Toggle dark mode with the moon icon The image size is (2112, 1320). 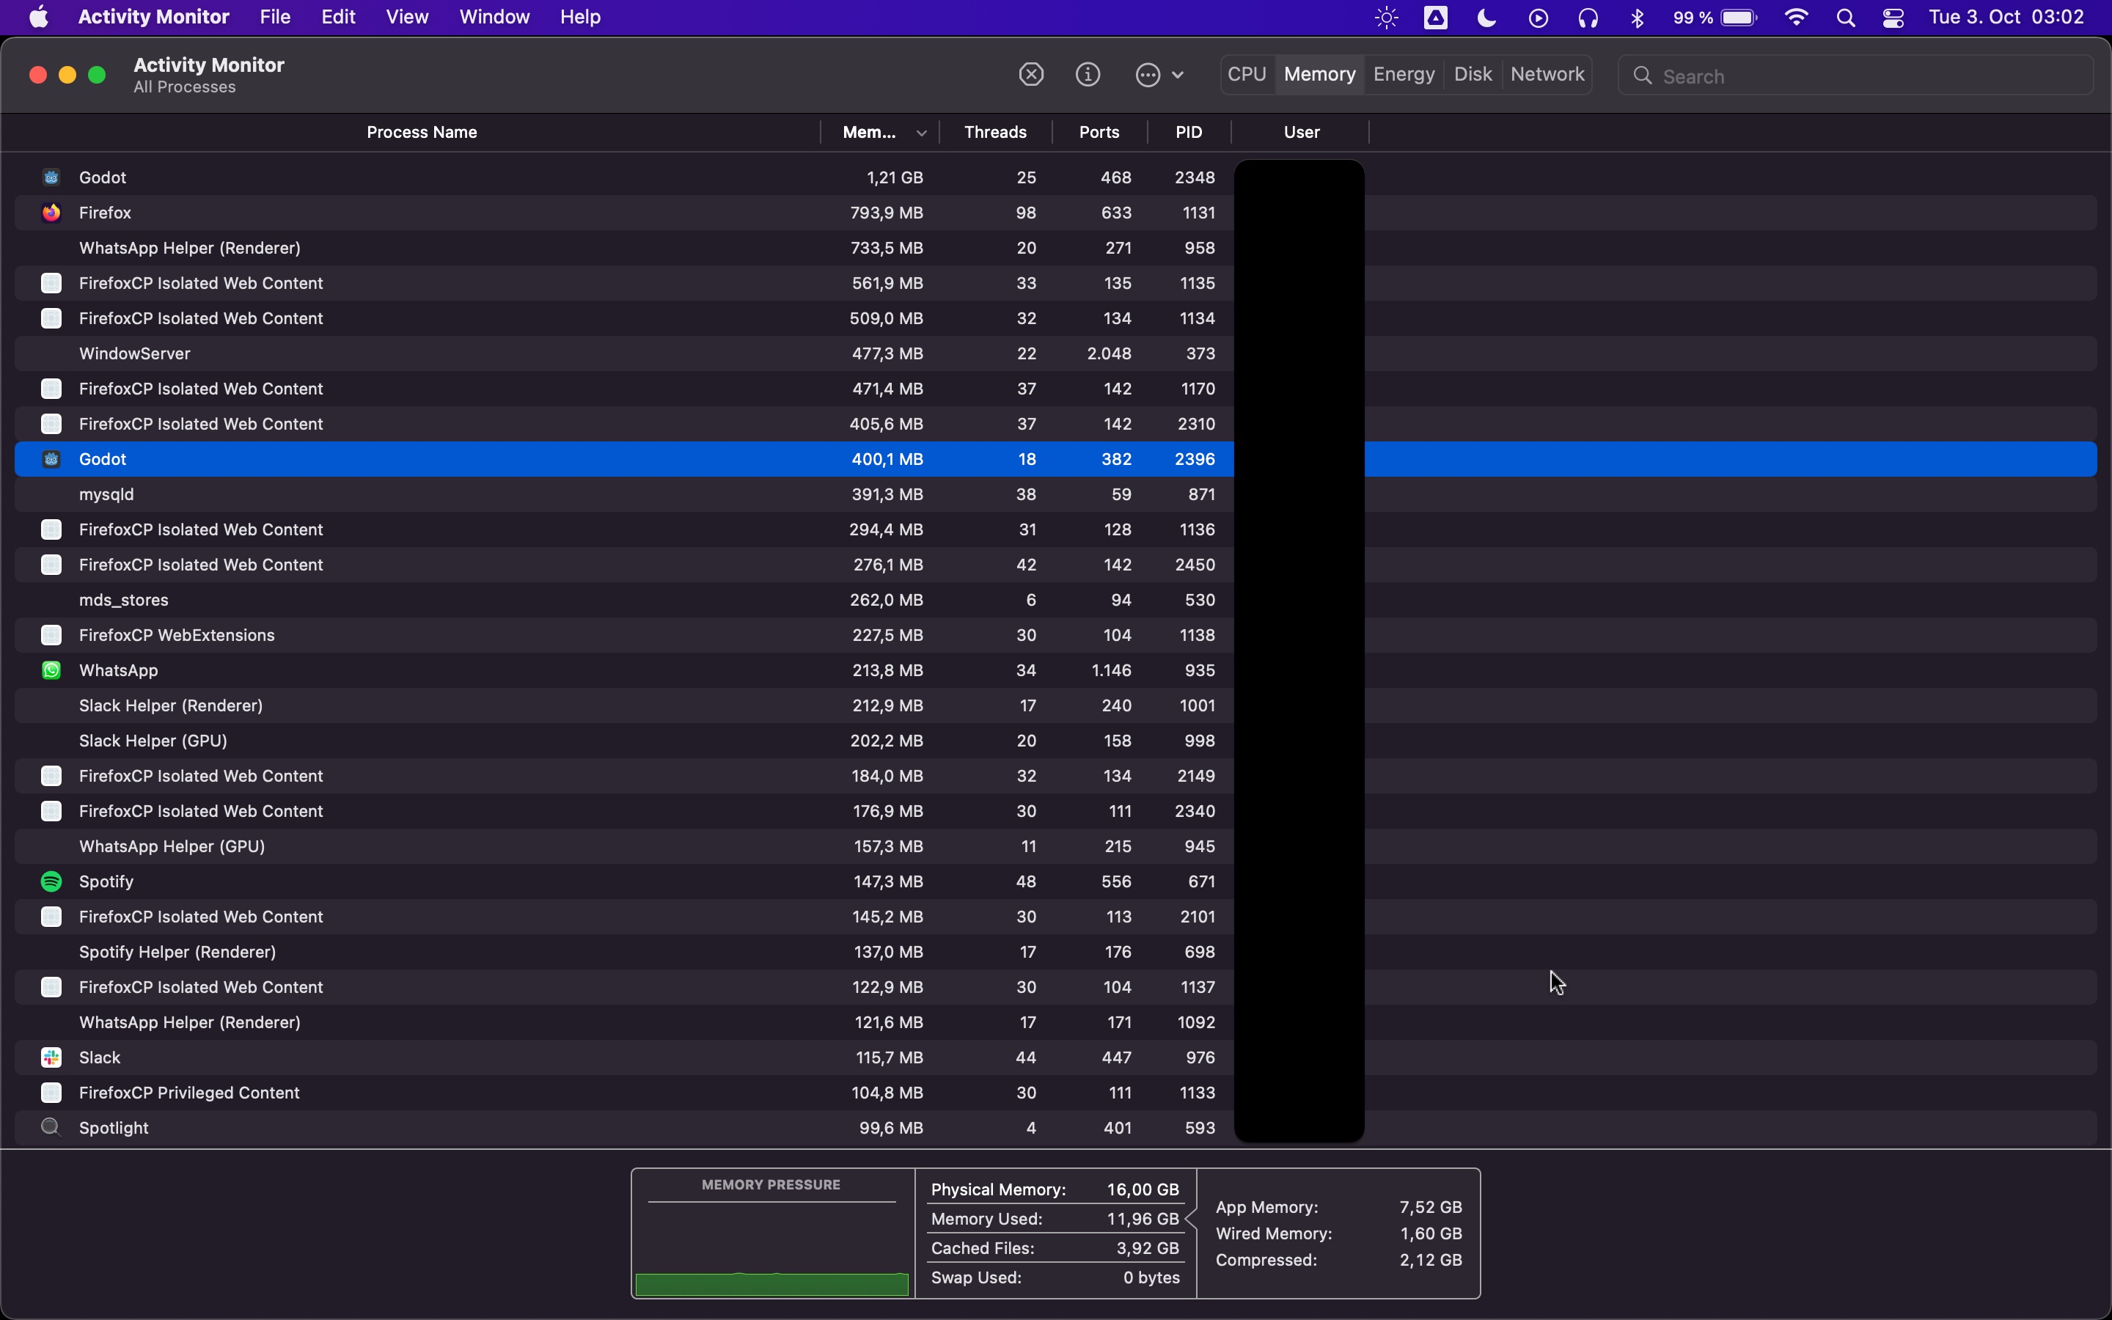pyautogui.click(x=1486, y=17)
